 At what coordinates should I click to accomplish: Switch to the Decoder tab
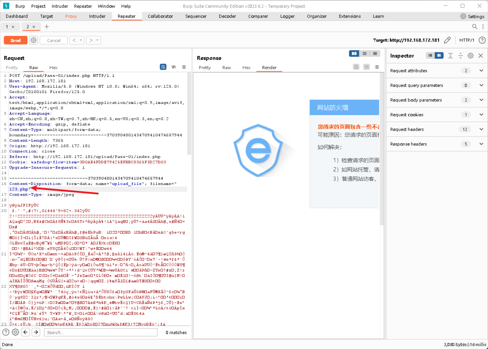point(227,16)
